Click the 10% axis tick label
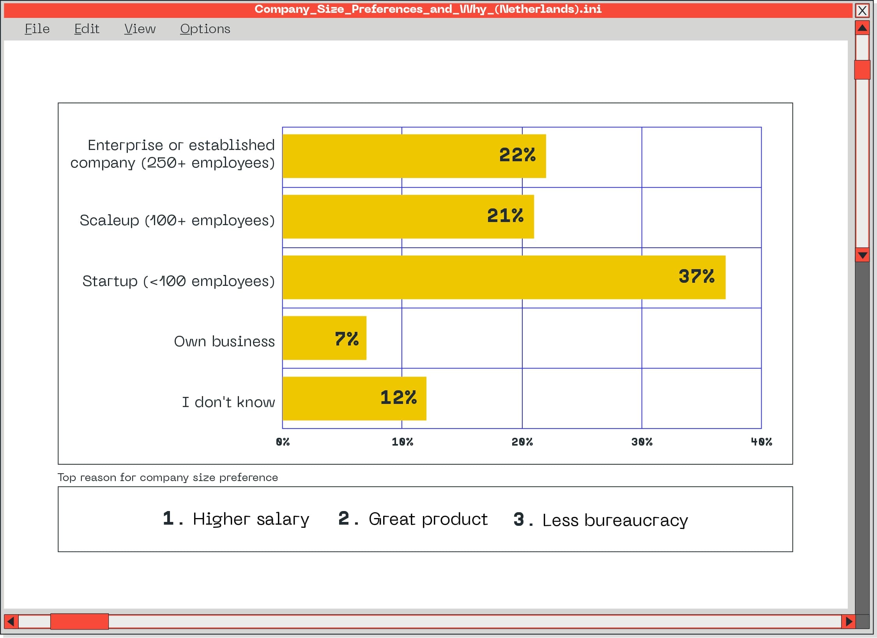877x638 pixels. [402, 442]
